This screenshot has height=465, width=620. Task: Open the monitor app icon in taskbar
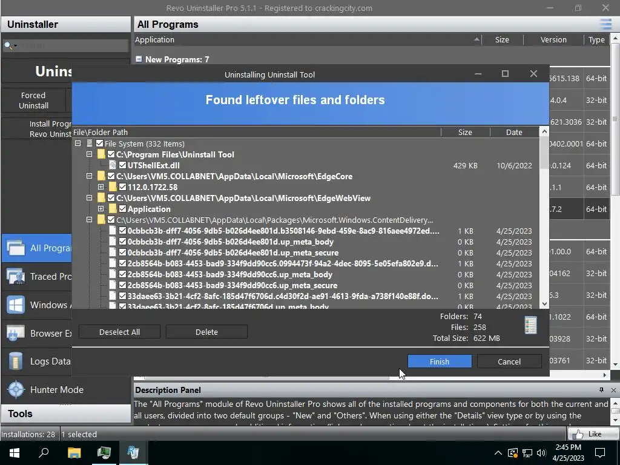click(x=104, y=452)
